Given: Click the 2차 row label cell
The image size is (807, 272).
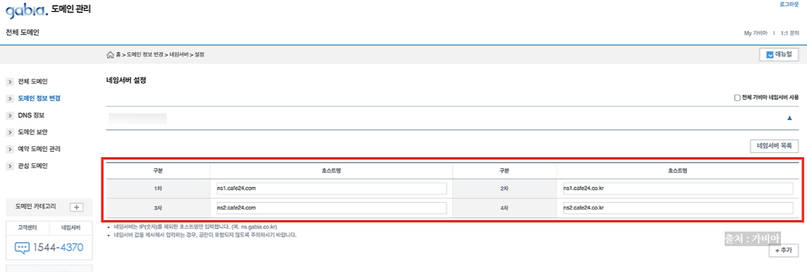Looking at the screenshot, I should (x=505, y=188).
